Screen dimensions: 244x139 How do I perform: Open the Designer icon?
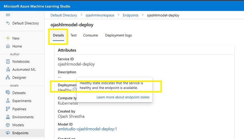(x=8, y=78)
